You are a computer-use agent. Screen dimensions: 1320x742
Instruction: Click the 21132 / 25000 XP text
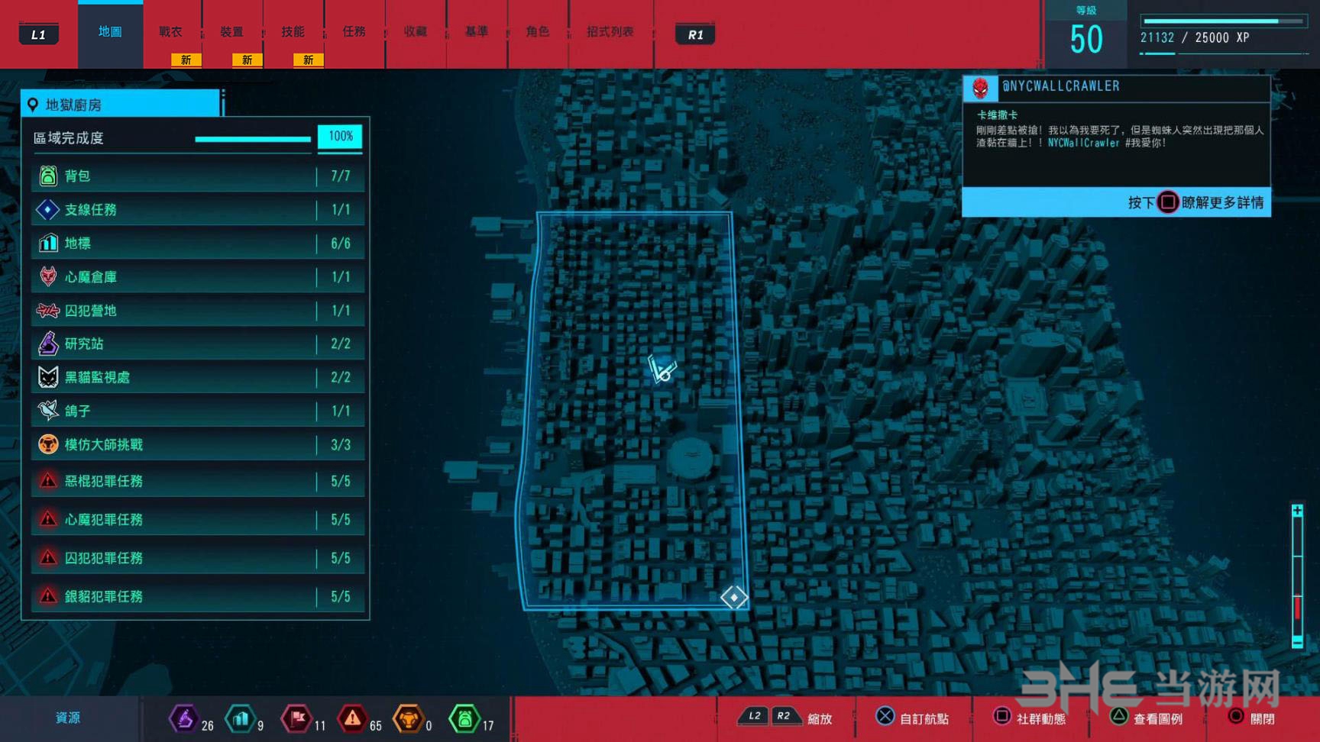[x=1195, y=38]
